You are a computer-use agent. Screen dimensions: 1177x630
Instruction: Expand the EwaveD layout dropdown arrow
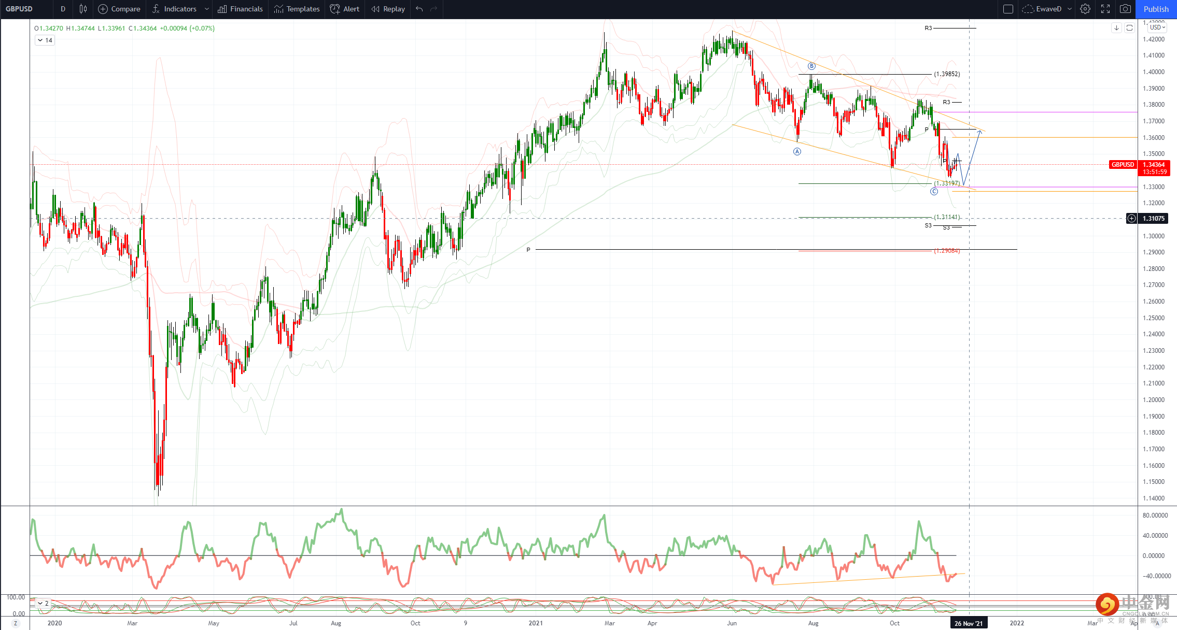tap(1069, 9)
